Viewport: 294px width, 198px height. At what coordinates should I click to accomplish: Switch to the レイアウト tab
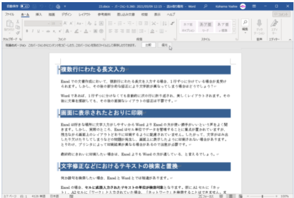point(84,14)
